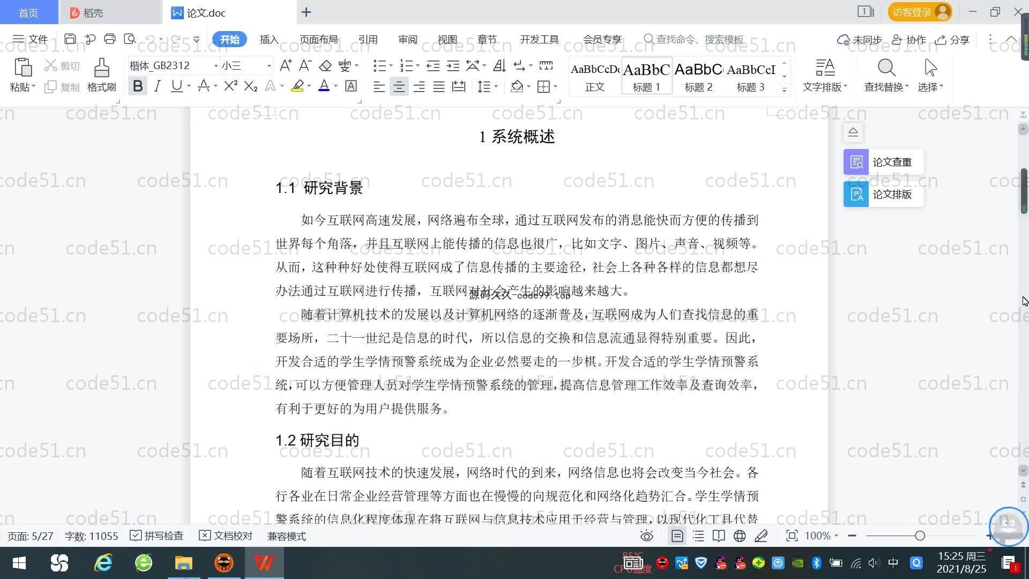Click the yellow highlight color swatch
The width and height of the screenshot is (1029, 579).
click(x=297, y=86)
